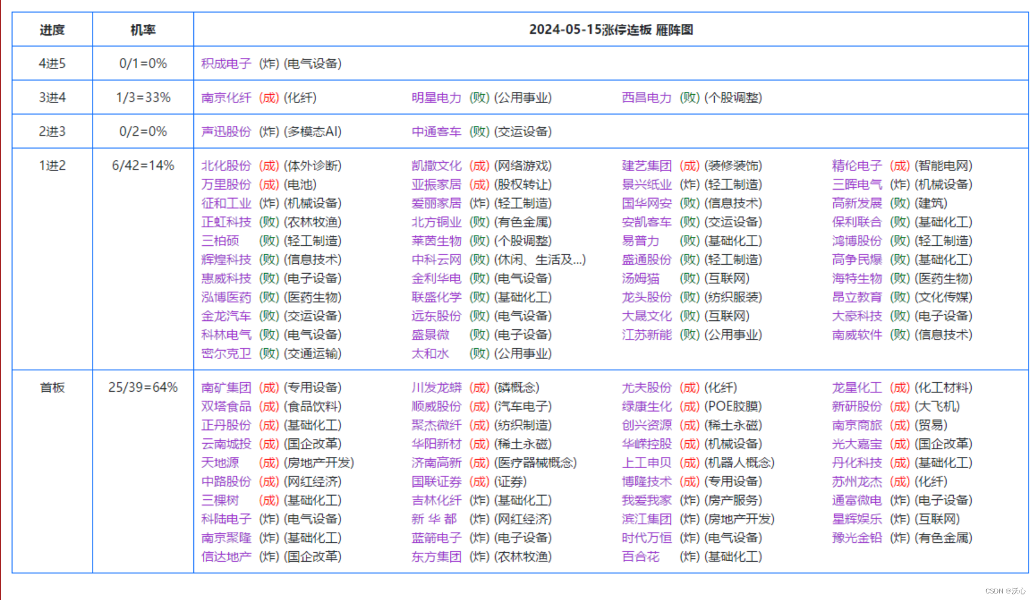Select 海特生物 stock name

(x=857, y=278)
